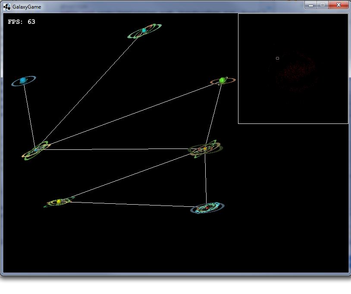Select the bright green planet system
351x294 pixels.
pos(223,81)
